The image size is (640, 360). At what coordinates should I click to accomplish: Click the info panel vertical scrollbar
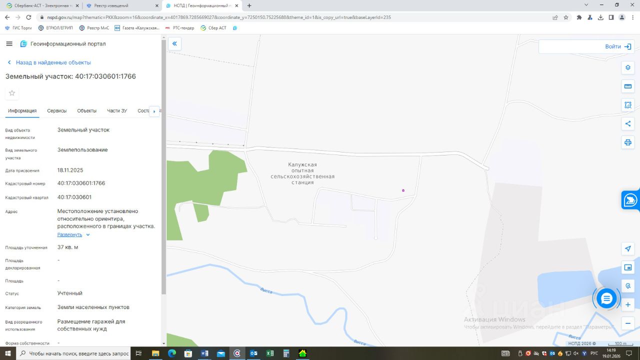point(163,167)
